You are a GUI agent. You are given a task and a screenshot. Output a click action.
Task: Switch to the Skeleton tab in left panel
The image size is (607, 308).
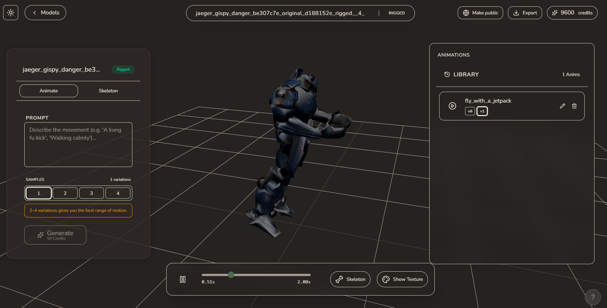(108, 91)
